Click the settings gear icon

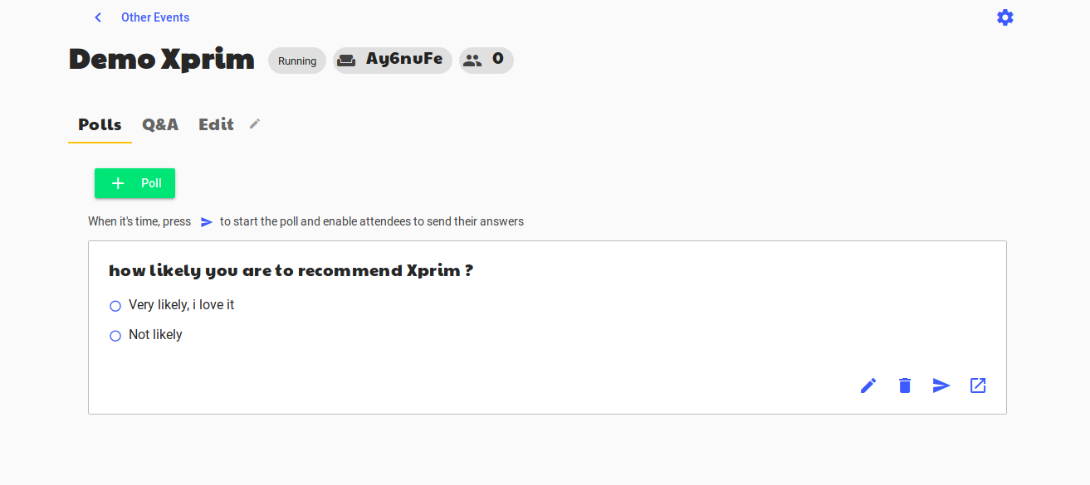pos(1005,17)
